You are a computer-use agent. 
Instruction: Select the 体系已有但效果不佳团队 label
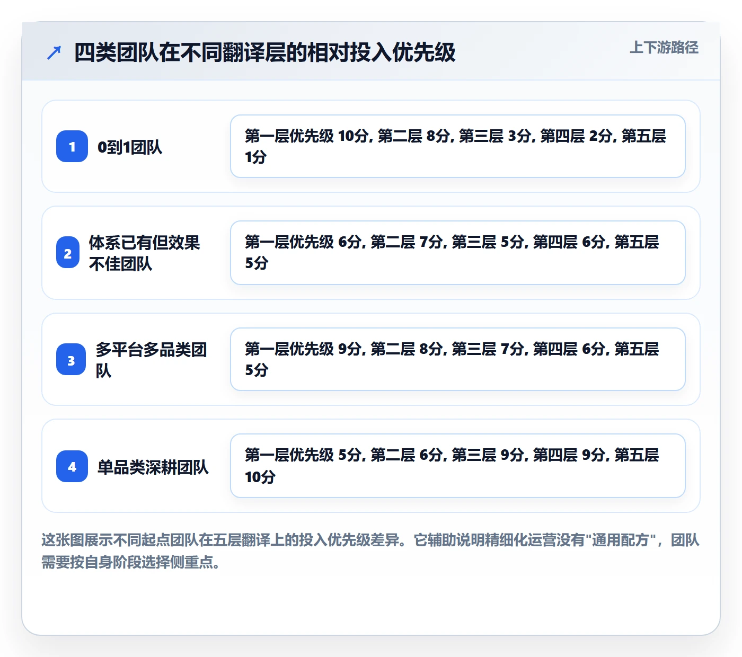click(x=145, y=253)
